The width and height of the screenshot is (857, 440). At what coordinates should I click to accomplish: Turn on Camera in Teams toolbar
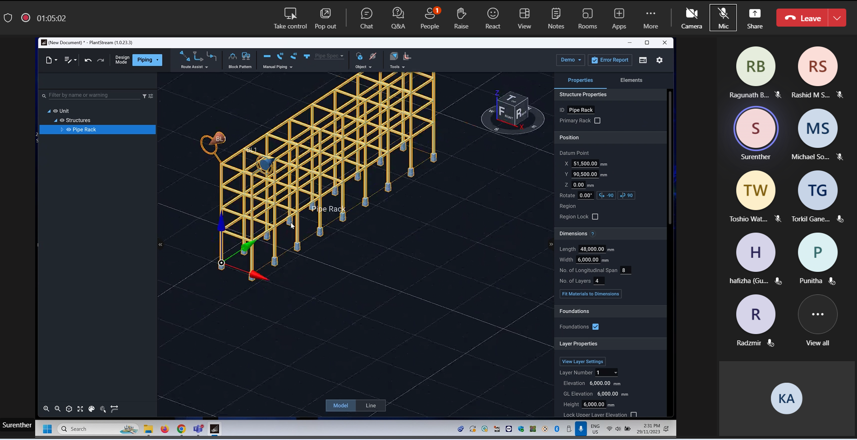pyautogui.click(x=692, y=18)
